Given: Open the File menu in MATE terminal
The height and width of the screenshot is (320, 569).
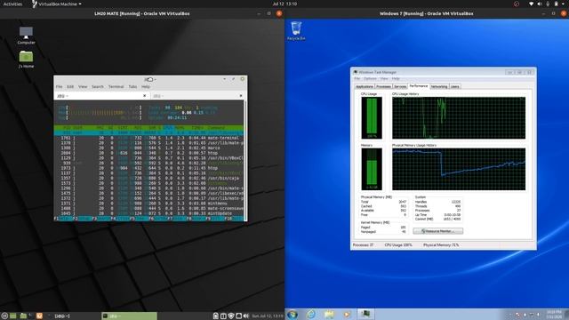Looking at the screenshot, I should [60, 87].
